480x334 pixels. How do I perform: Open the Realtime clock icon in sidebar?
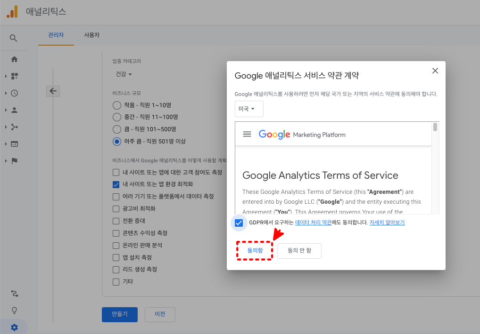[x=14, y=93]
